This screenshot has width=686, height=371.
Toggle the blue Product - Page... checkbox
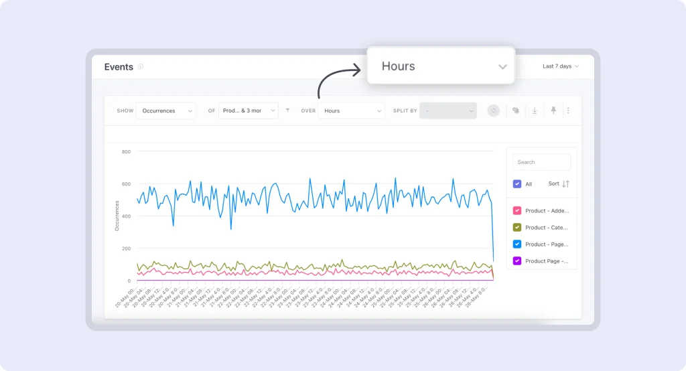point(517,244)
